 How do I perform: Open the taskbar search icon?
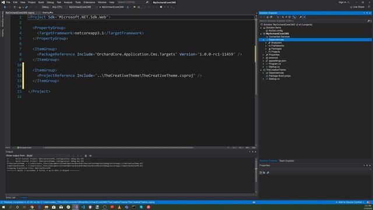coord(10,207)
